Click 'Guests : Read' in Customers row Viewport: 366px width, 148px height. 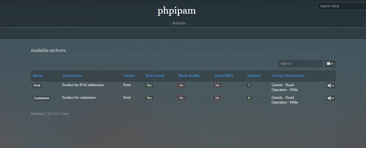(282, 97)
